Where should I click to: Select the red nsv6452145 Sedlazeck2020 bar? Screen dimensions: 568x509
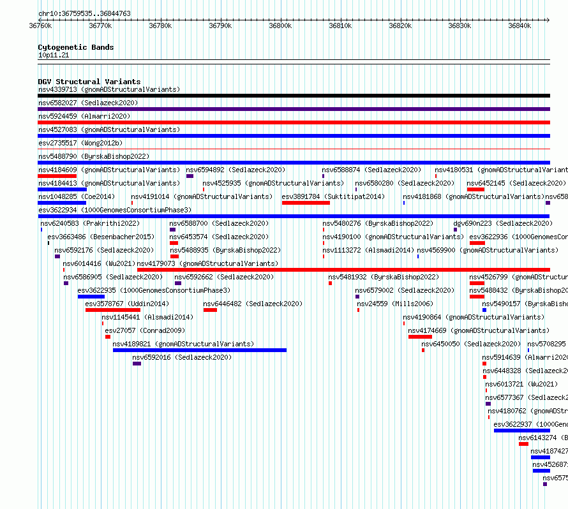click(x=476, y=189)
